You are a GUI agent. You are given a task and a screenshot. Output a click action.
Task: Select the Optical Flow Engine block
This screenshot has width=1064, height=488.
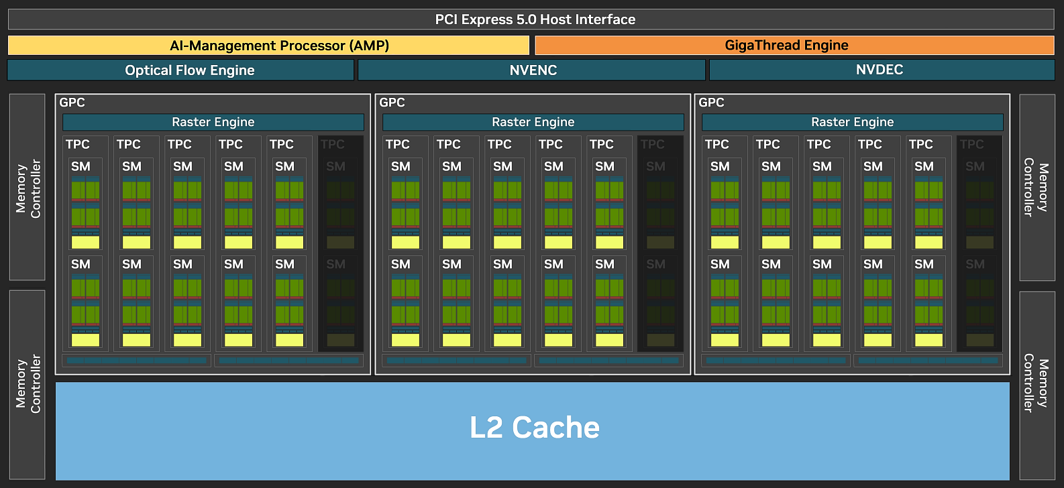tap(180, 70)
